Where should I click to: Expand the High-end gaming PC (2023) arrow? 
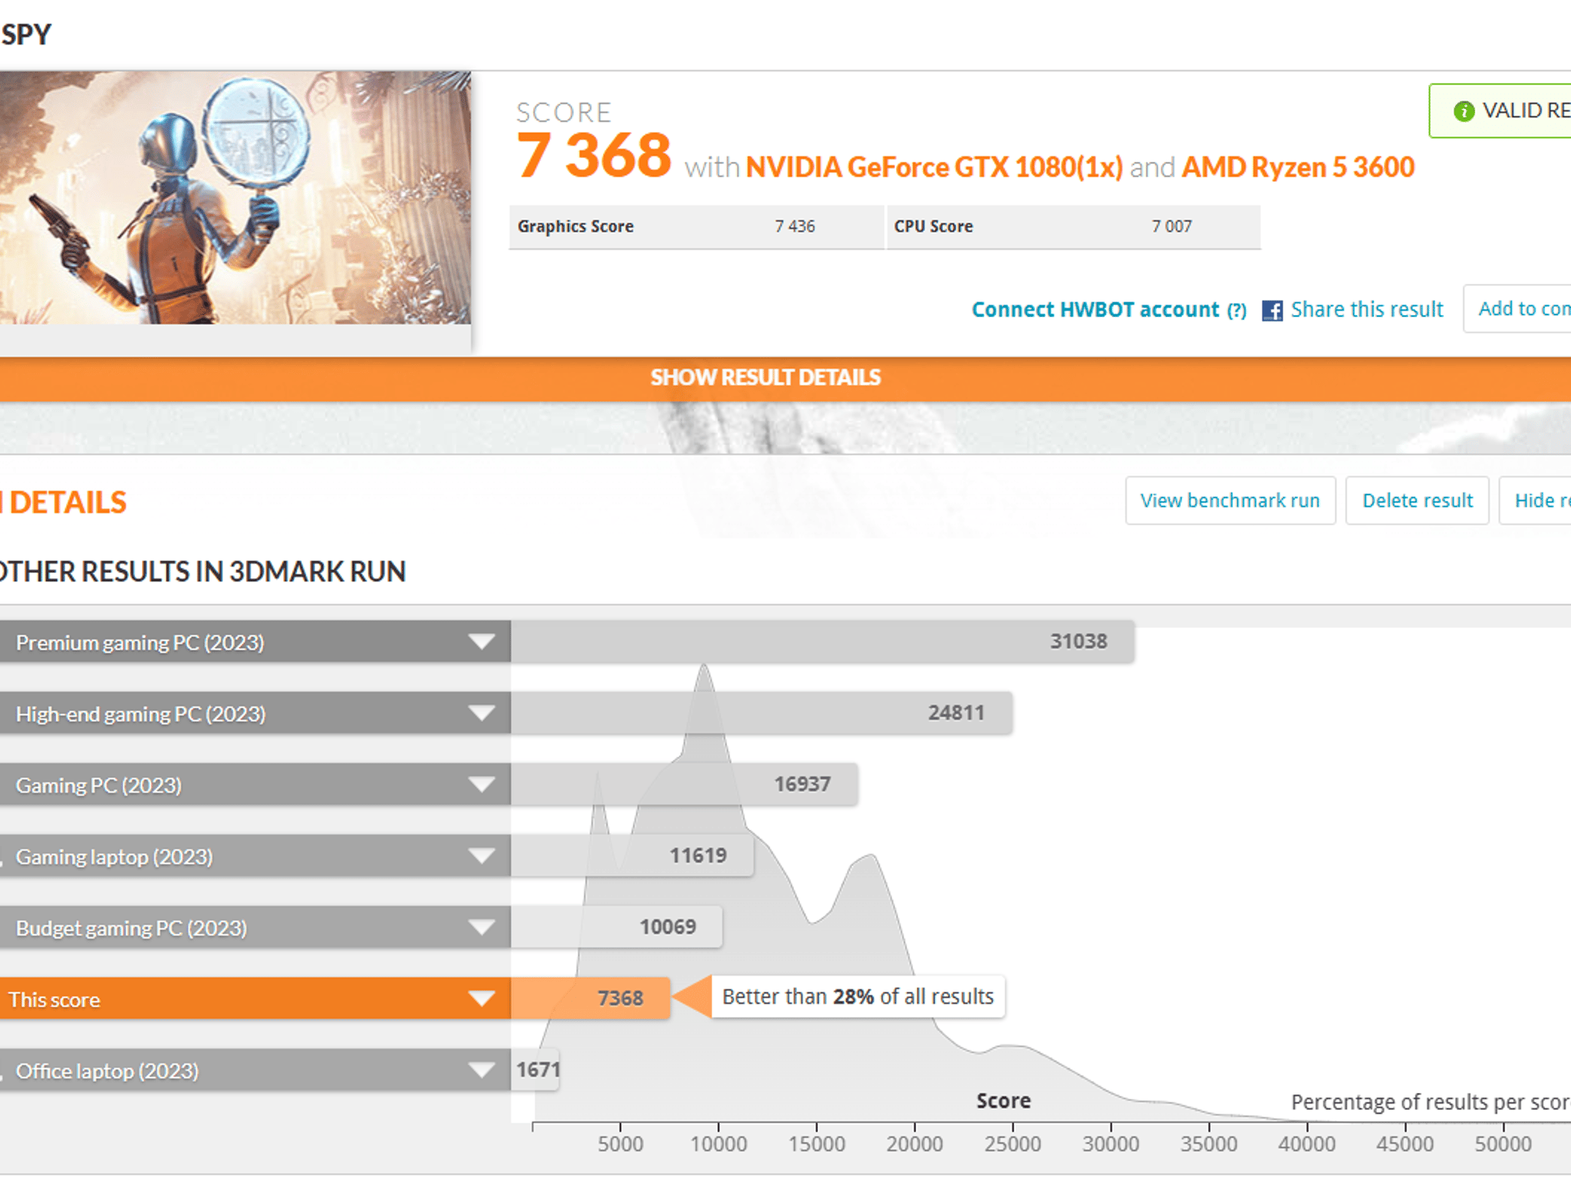coord(482,713)
